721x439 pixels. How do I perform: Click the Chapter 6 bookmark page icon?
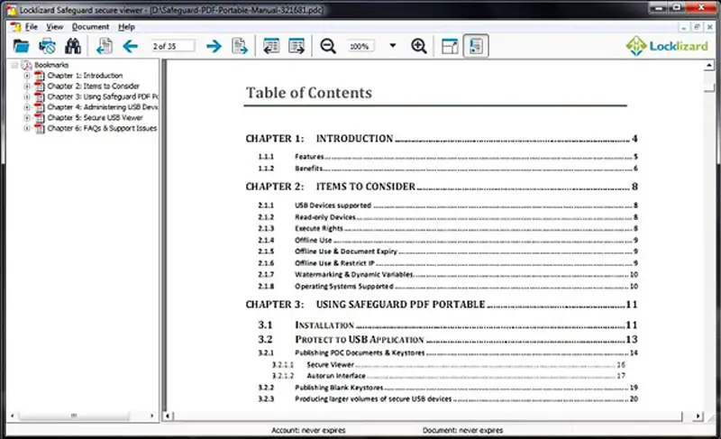(40, 128)
